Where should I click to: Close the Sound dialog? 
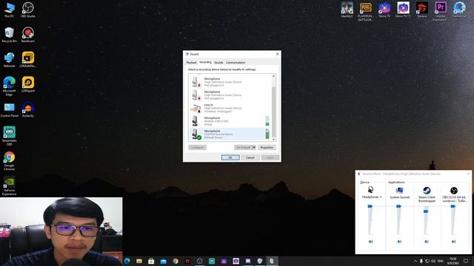[278, 54]
